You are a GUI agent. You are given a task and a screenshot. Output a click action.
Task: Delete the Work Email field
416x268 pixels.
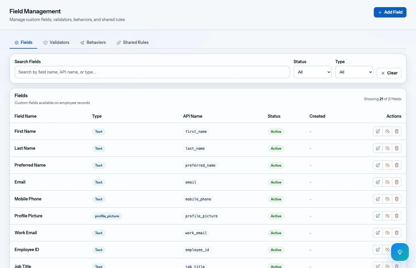click(397, 233)
